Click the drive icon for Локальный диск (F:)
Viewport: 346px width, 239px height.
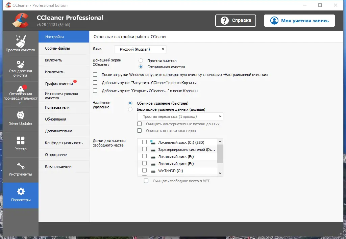153,164
